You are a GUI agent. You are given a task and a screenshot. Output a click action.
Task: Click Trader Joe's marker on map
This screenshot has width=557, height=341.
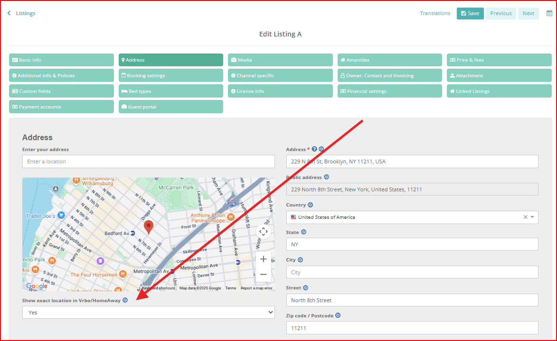click(x=61, y=215)
